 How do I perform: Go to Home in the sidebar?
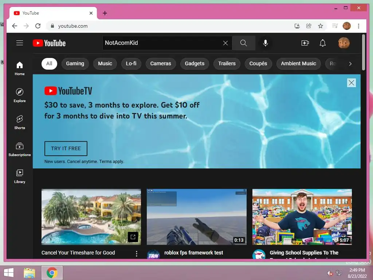click(x=20, y=69)
